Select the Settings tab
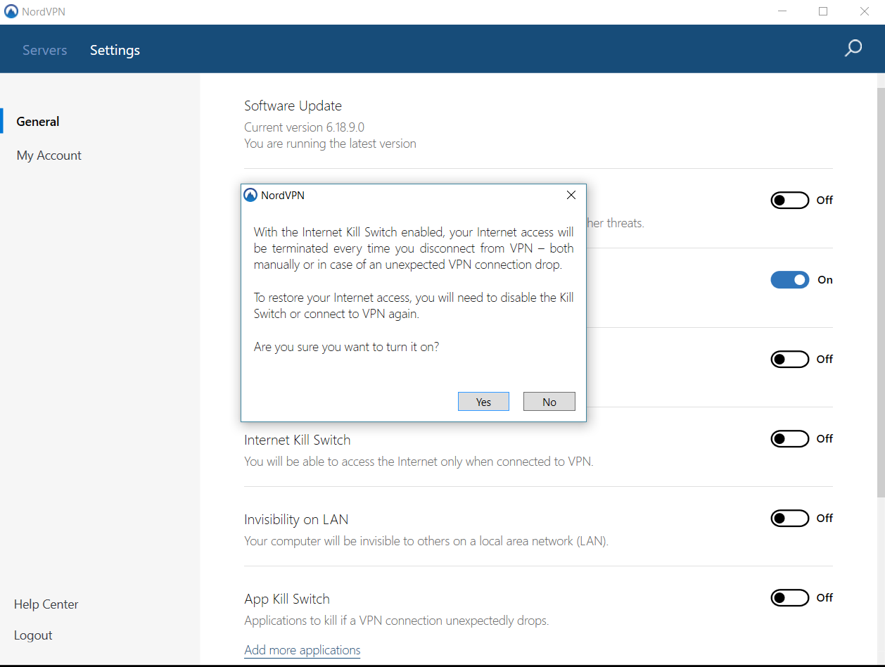The width and height of the screenshot is (885, 667). pyautogui.click(x=115, y=50)
